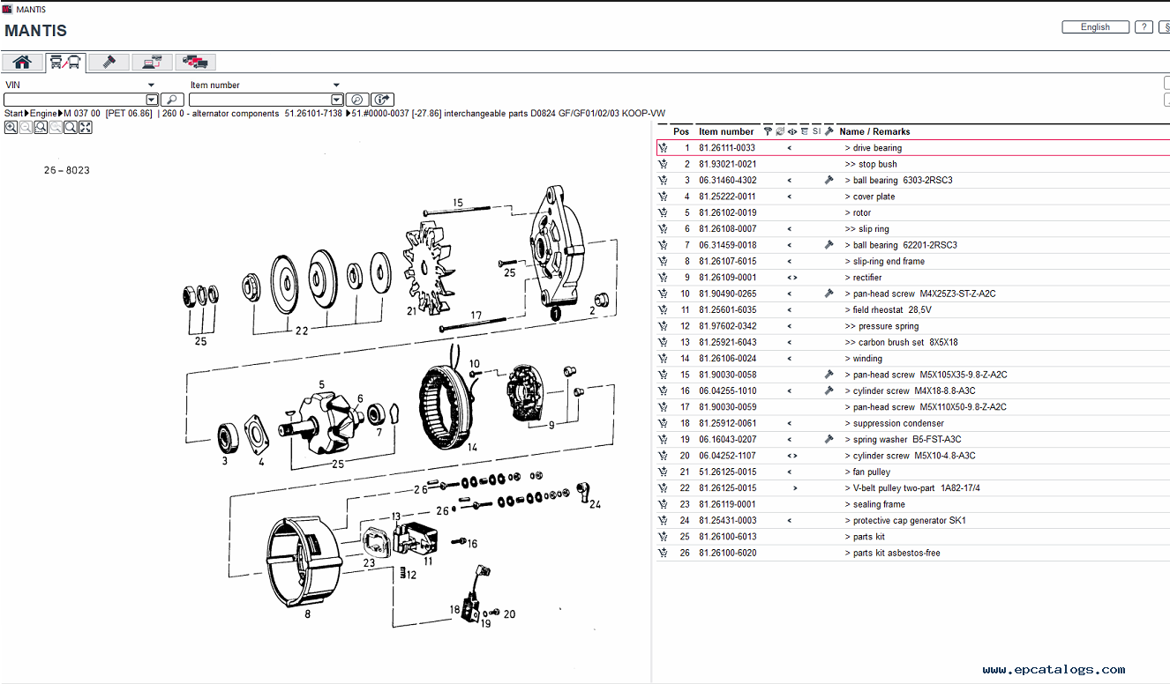
Task: Click the Engine breadcrumb link
Action: pyautogui.click(x=43, y=114)
